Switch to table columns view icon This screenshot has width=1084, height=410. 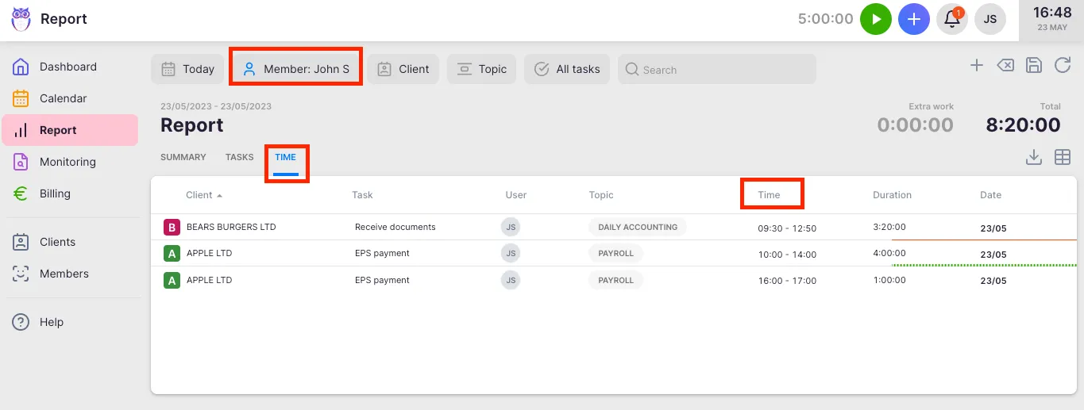point(1063,157)
